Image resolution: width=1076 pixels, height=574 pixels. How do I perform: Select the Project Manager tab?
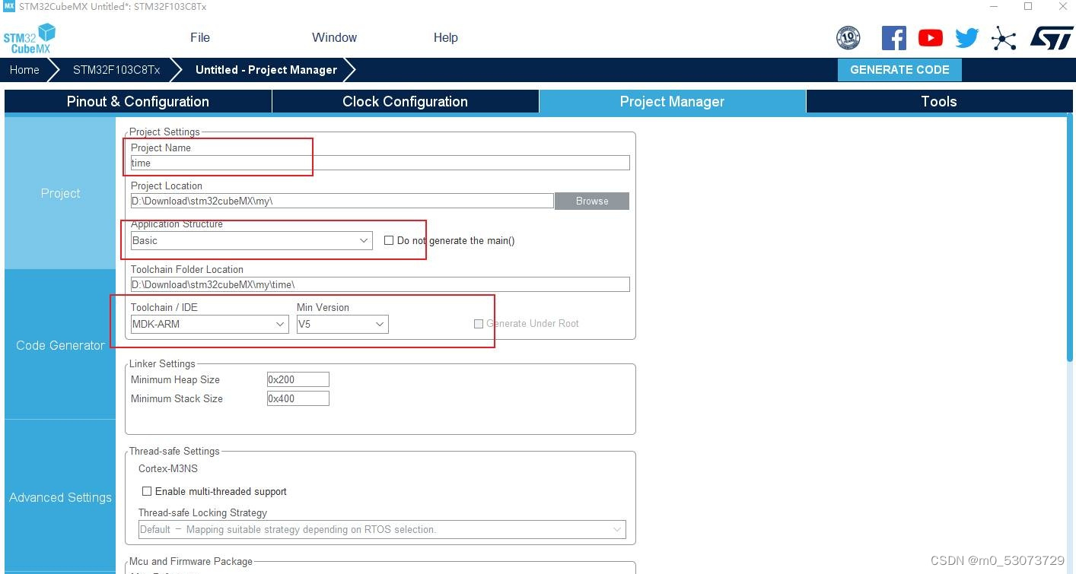[672, 101]
